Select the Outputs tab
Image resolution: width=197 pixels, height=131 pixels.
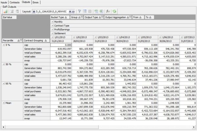26,2
